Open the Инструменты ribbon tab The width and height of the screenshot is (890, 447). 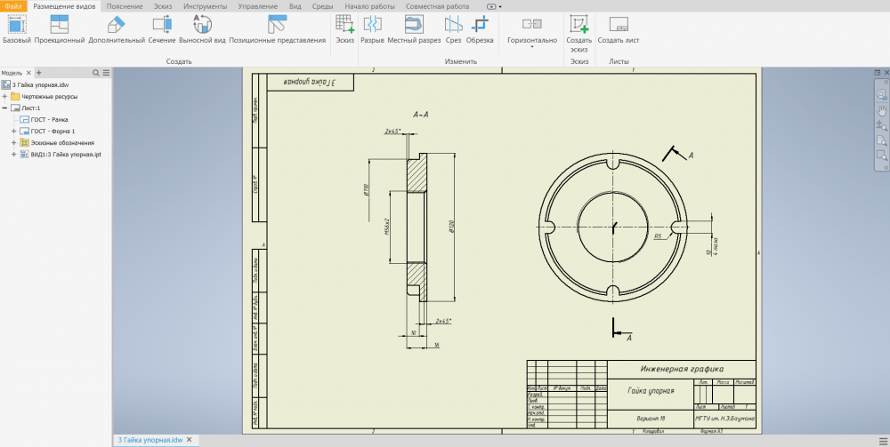pyautogui.click(x=205, y=5)
